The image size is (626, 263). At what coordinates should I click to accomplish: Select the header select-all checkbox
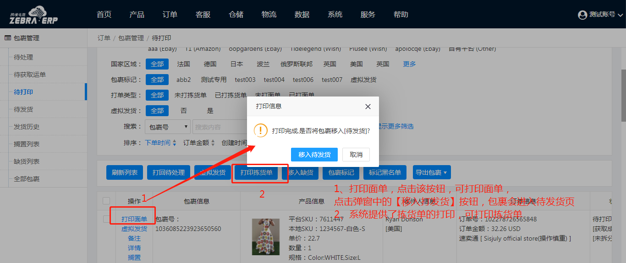pyautogui.click(x=106, y=201)
